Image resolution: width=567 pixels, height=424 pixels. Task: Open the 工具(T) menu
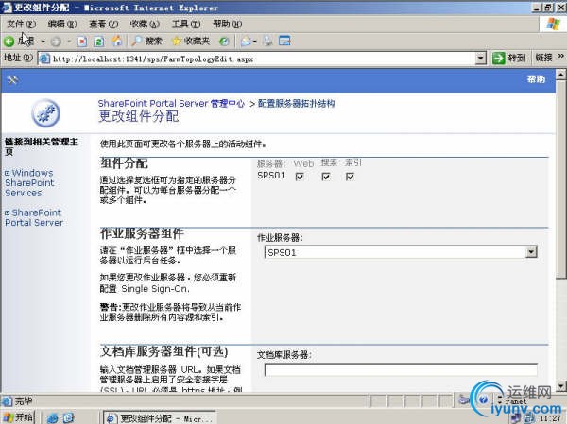[x=186, y=25]
